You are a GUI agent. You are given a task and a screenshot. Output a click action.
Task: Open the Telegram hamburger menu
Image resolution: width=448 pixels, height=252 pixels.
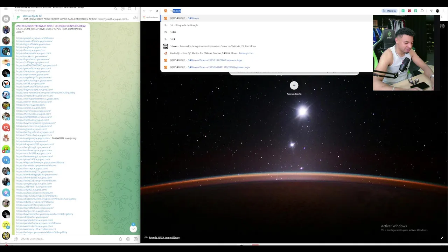[x=6, y=8]
